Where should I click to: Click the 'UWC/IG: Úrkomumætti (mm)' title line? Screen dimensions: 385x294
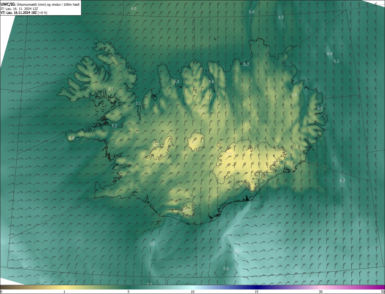pos(40,4)
